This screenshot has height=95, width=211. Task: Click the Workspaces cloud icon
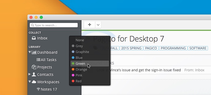[34, 82]
